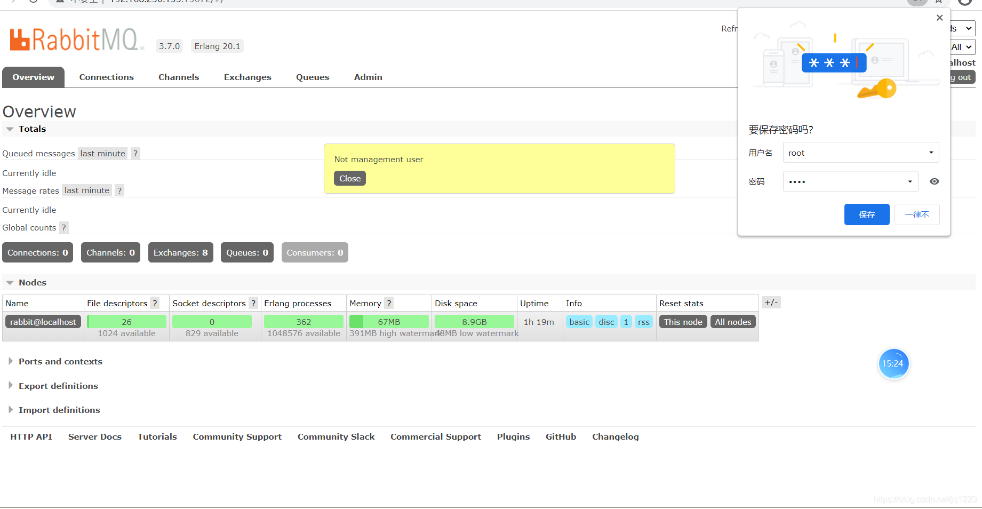Screen dimensions: 982x509
Task: Open the Queues tab
Action: (x=313, y=77)
